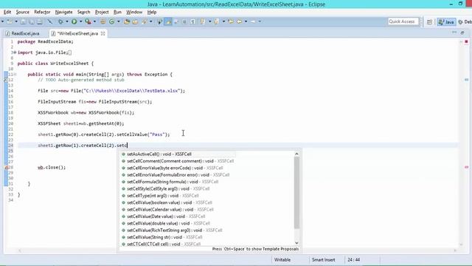The width and height of the screenshot is (472, 266).
Task: Click the Save All toolbar icon
Action: (x=31, y=21)
